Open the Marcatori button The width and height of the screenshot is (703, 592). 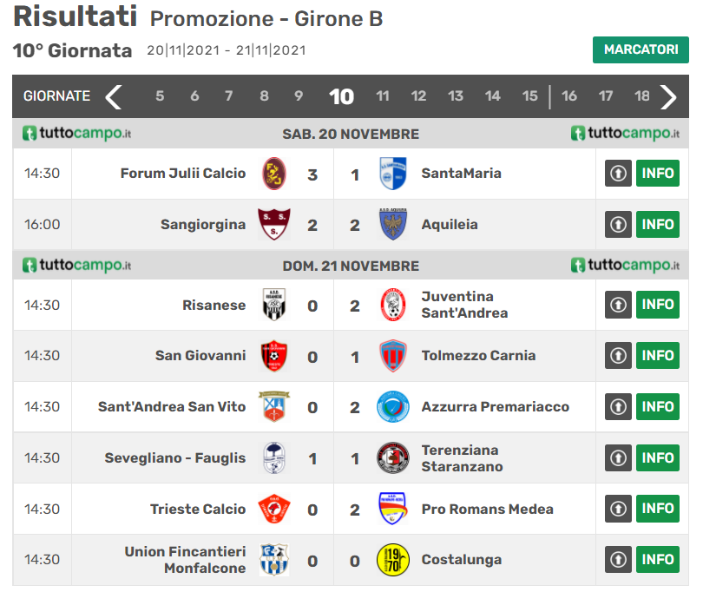tap(641, 49)
